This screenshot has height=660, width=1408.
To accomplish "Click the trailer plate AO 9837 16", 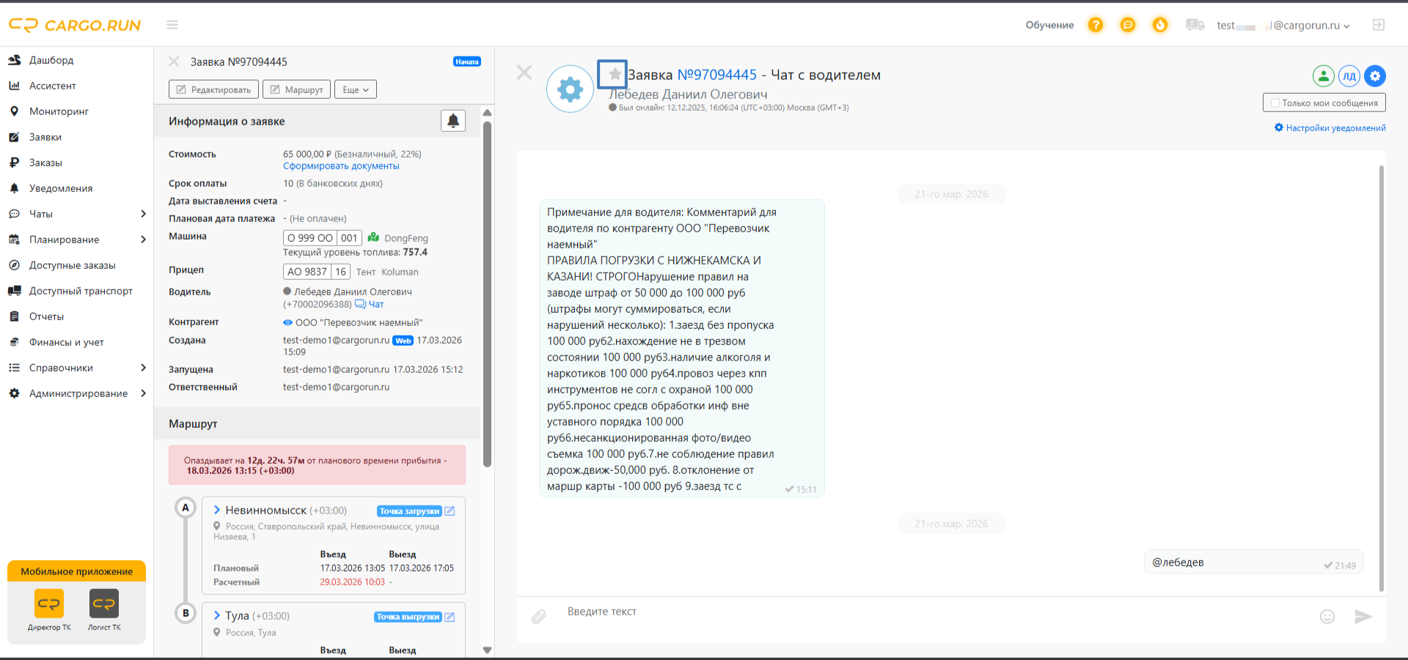I will point(317,272).
